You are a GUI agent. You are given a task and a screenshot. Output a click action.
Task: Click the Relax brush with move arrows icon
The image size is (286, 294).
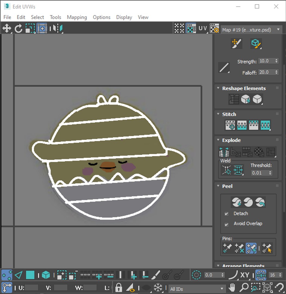point(237,44)
